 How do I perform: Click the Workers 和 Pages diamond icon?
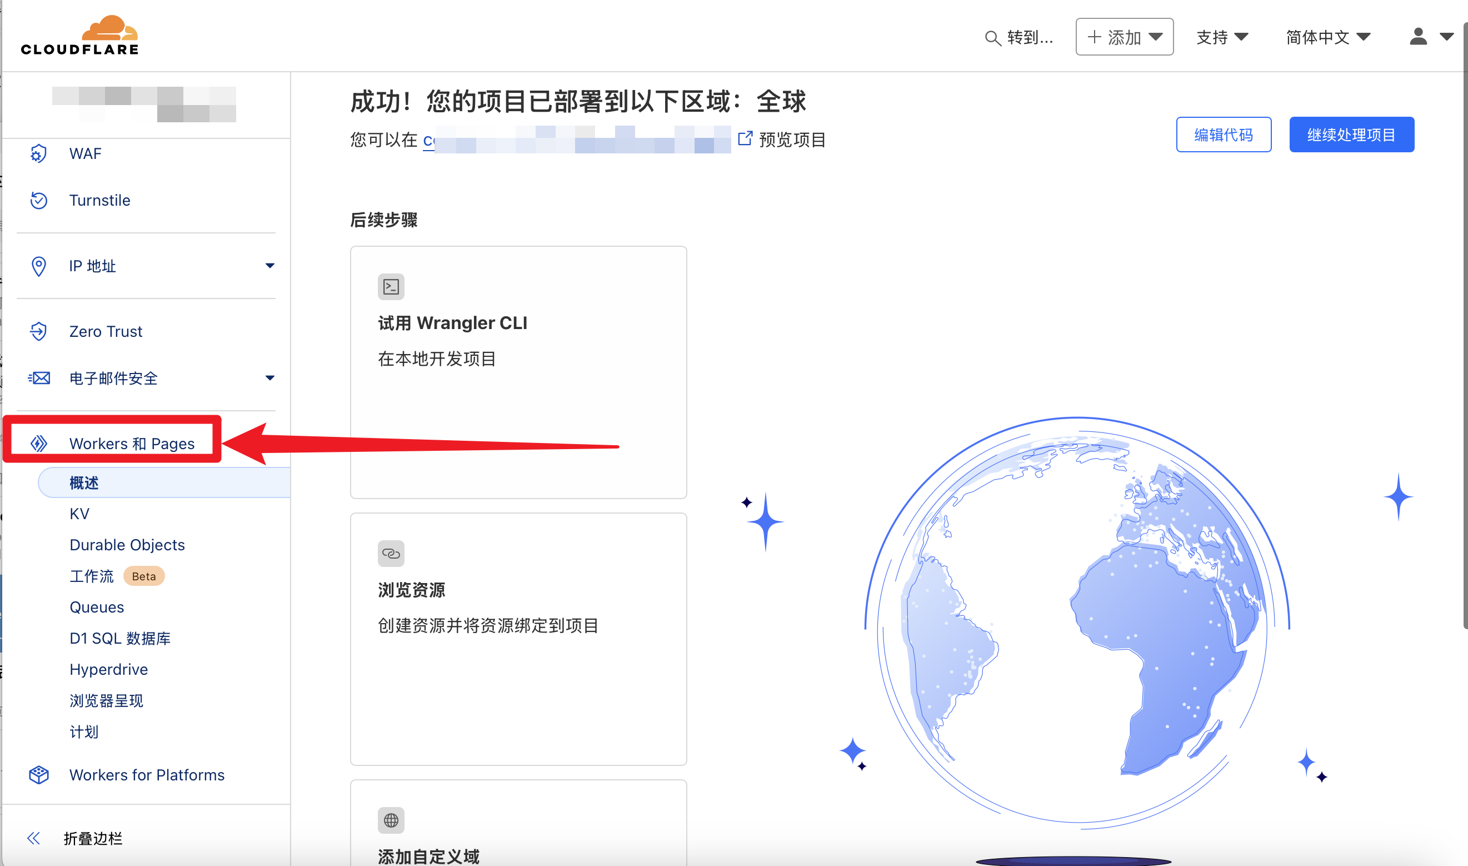38,444
